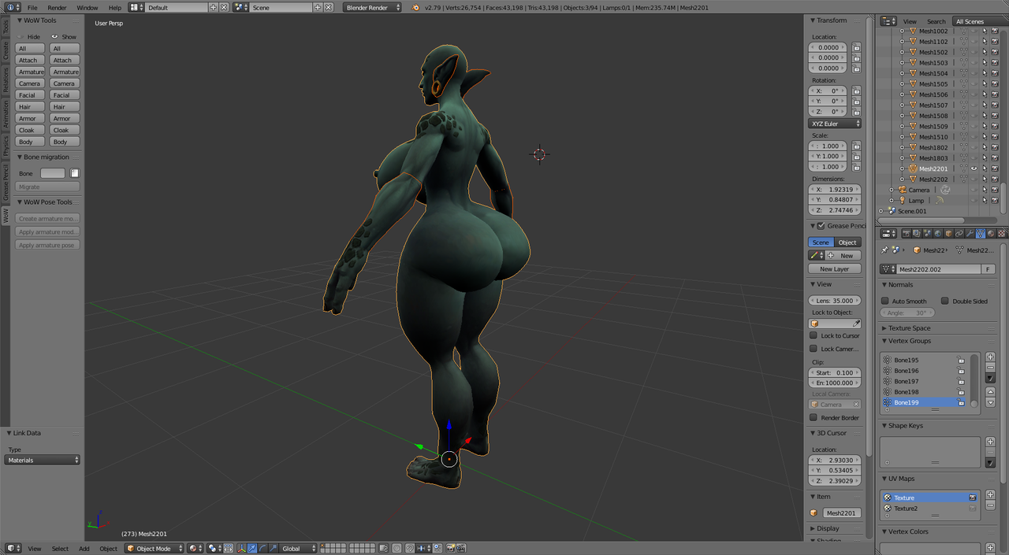
Task: Expand Mesh1002 in the outliner
Action: pos(903,31)
